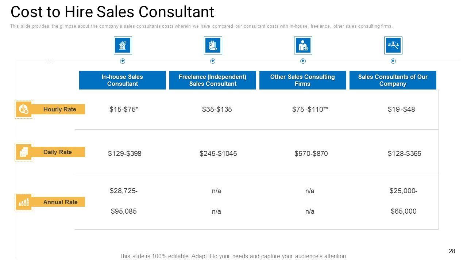This screenshot has width=467, height=263.
Task: Select radio dot under freelance icon
Action: tap(213, 61)
